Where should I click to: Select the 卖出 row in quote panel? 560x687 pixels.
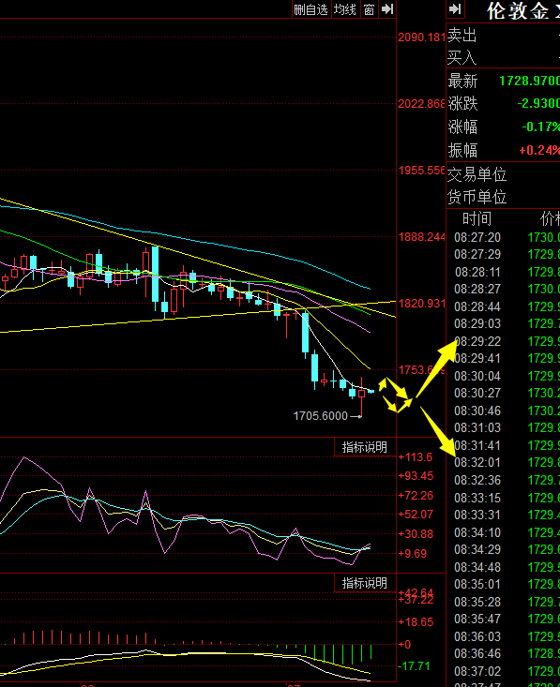coord(503,36)
